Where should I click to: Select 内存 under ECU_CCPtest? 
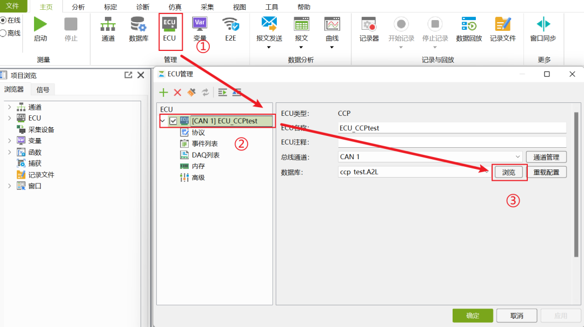pos(192,166)
